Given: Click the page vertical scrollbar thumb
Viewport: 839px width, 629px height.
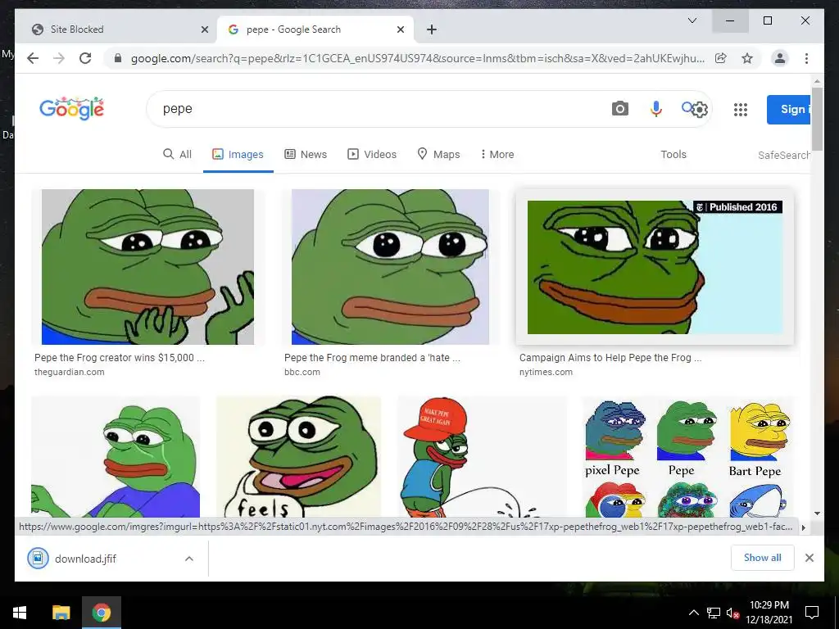Looking at the screenshot, I should point(817,119).
